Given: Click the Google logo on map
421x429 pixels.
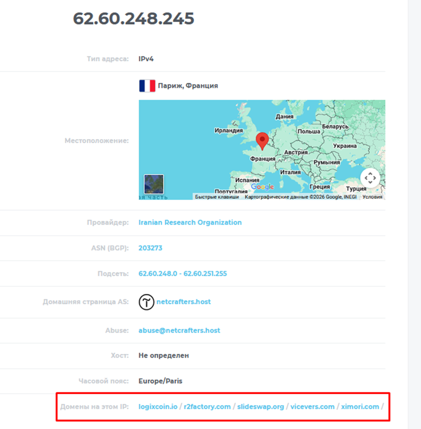Looking at the screenshot, I should click(x=263, y=187).
